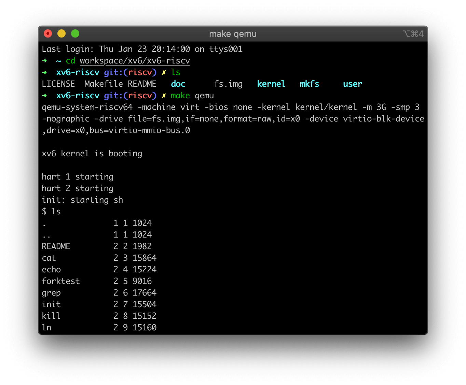Click the 'LICENSE' file name
This screenshot has height=385, width=466.
pyautogui.click(x=58, y=84)
